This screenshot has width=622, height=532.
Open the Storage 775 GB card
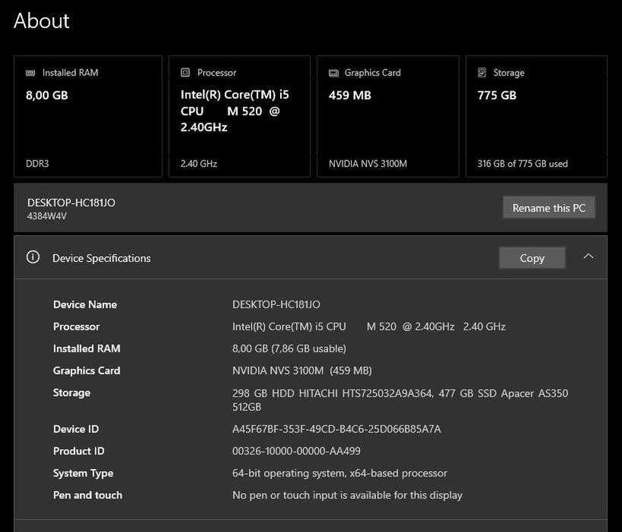[536, 116]
